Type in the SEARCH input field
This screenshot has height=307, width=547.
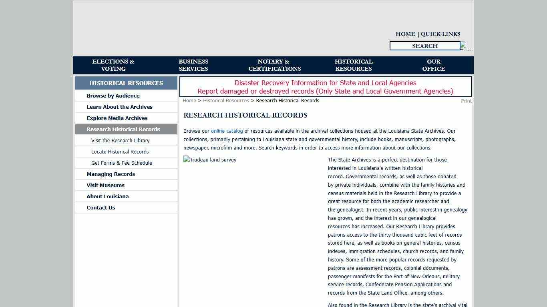[424, 46]
